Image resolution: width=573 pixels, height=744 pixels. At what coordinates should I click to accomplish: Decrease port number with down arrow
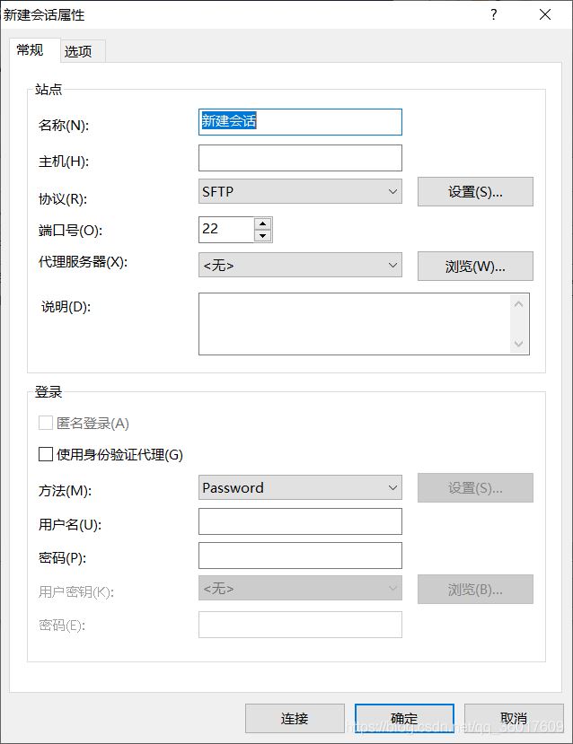coord(262,235)
